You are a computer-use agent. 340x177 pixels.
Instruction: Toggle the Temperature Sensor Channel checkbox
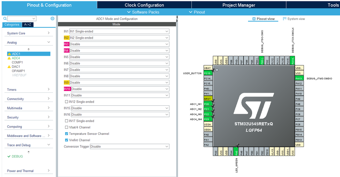click(x=66, y=134)
